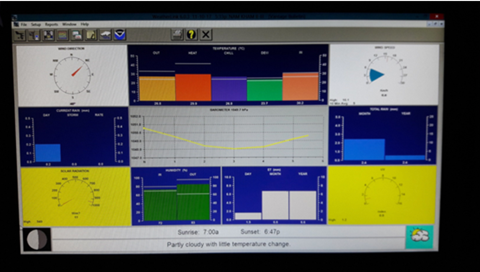The height and width of the screenshot is (272, 480).
Task: Open the Reports menu
Action: point(51,25)
